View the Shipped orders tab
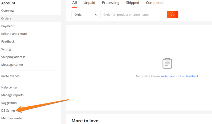 tap(132, 3)
